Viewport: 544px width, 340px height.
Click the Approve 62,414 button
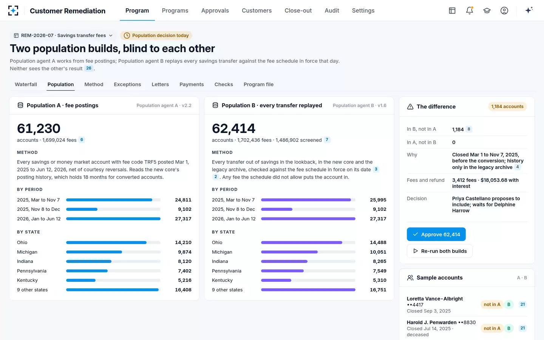click(x=436, y=234)
